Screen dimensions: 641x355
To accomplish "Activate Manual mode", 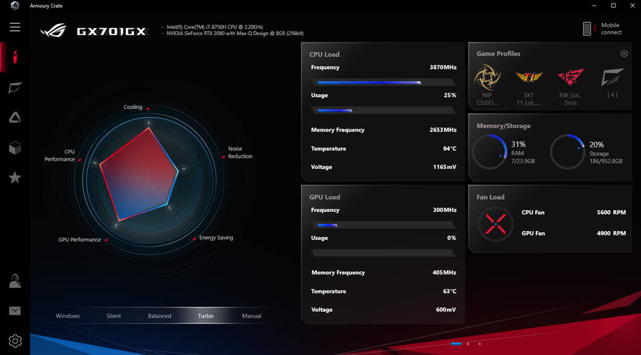I will click(x=251, y=315).
